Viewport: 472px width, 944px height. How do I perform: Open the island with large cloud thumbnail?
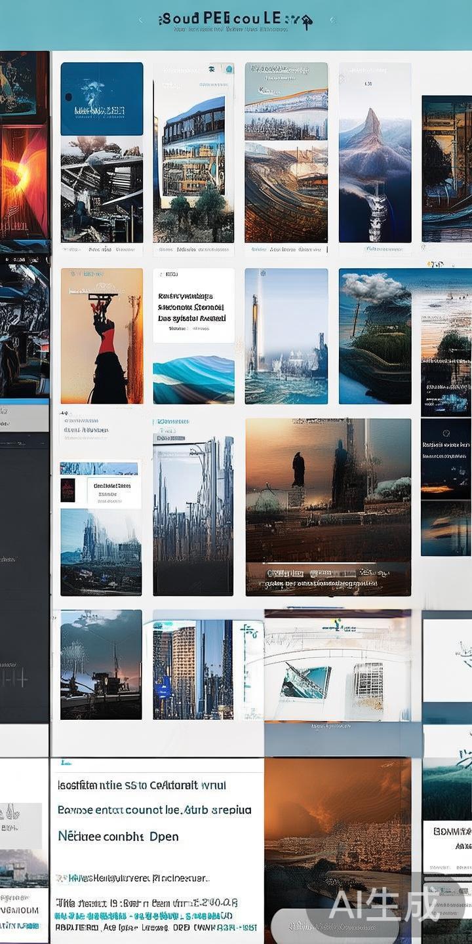pos(375,336)
